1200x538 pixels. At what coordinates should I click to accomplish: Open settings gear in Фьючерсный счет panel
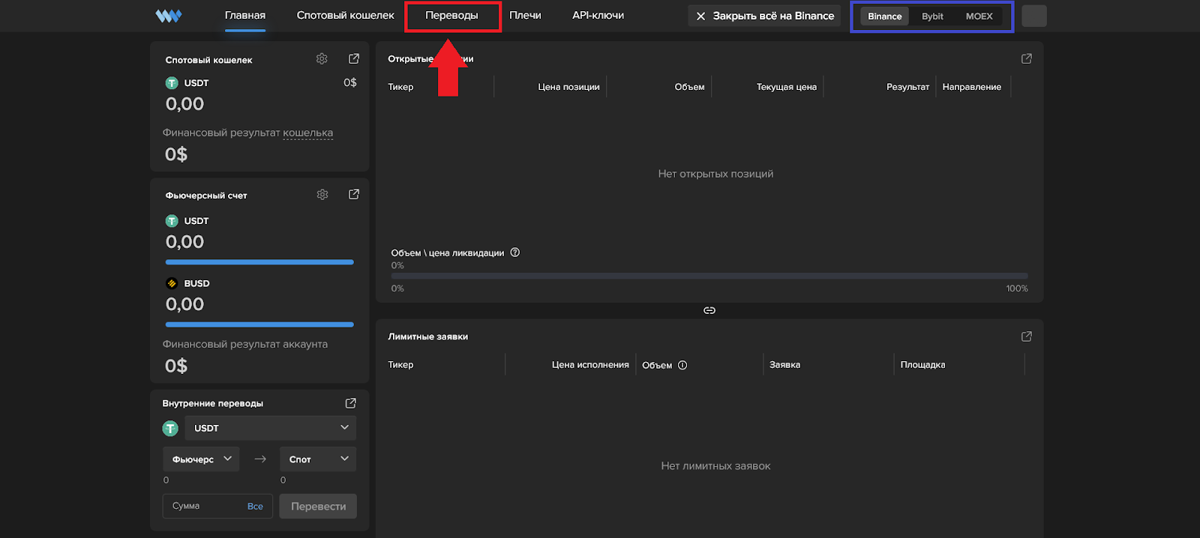point(322,195)
